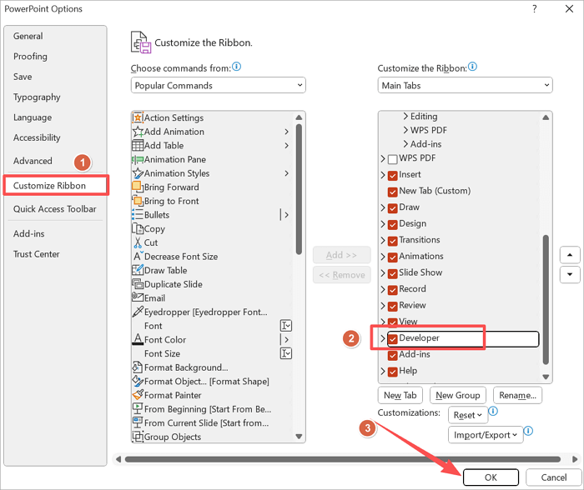Click info icon next to Customize the Ribbon label
The height and width of the screenshot is (490, 584).
(473, 67)
